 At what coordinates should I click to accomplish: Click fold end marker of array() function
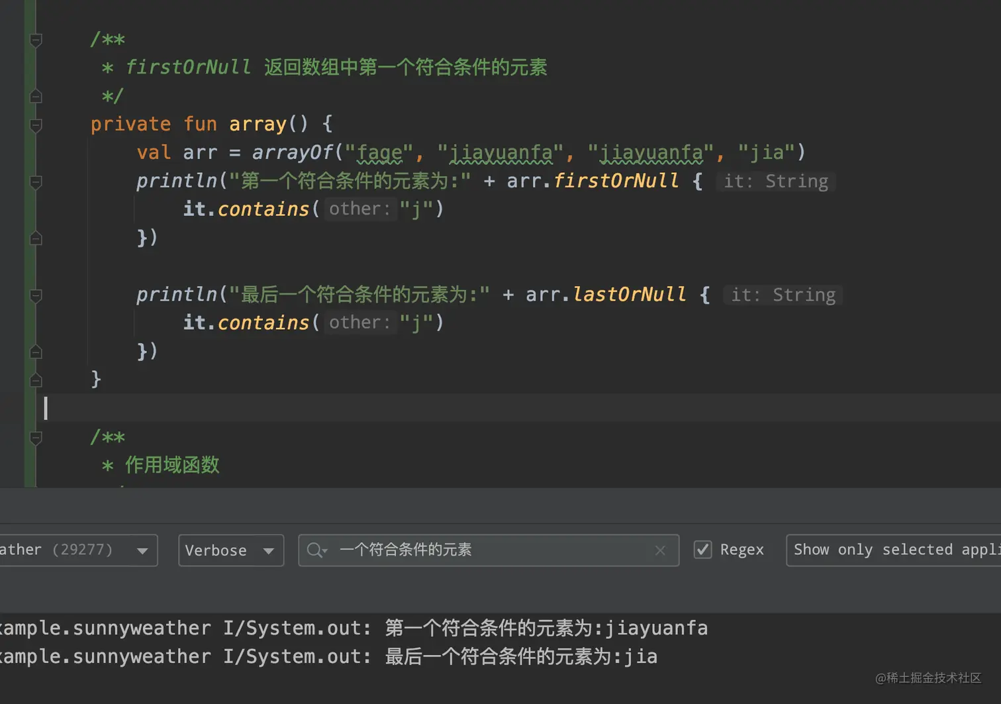pos(36,380)
